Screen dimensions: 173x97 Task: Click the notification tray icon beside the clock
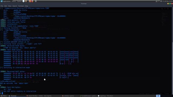coord(161,1)
